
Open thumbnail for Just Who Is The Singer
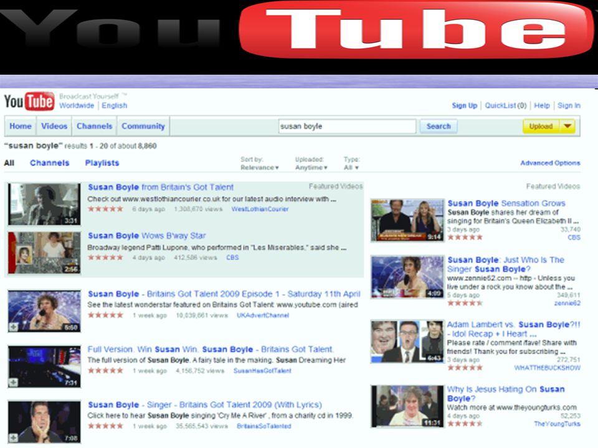point(407,277)
